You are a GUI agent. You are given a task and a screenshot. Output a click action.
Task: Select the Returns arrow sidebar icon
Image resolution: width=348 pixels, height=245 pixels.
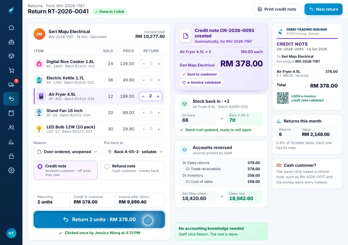coord(11,98)
